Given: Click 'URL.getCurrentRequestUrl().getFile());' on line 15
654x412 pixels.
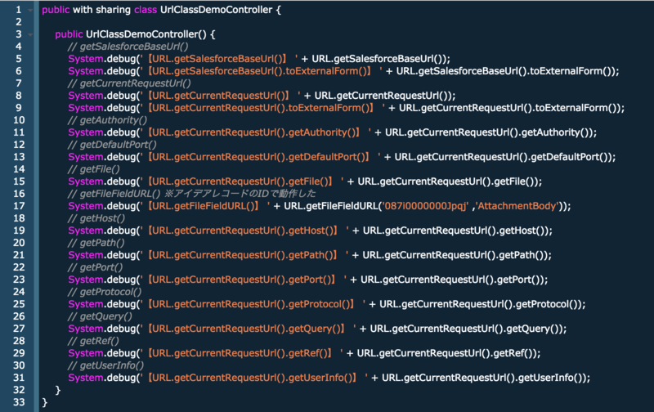Looking at the screenshot, I should tap(450, 181).
